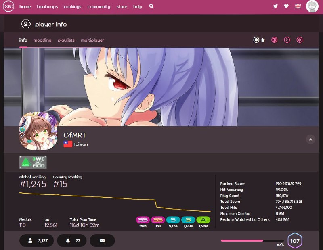Click the level 107 hexagon badge
Screen dimensions: 323x250
coord(295,241)
